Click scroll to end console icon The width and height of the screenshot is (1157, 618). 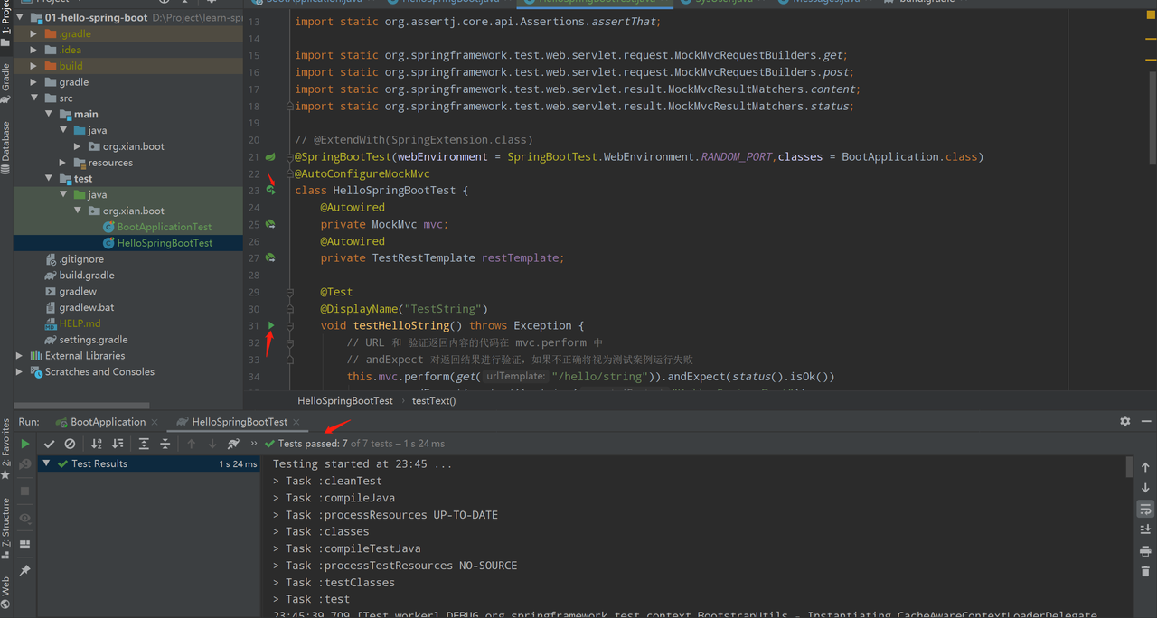(1145, 529)
